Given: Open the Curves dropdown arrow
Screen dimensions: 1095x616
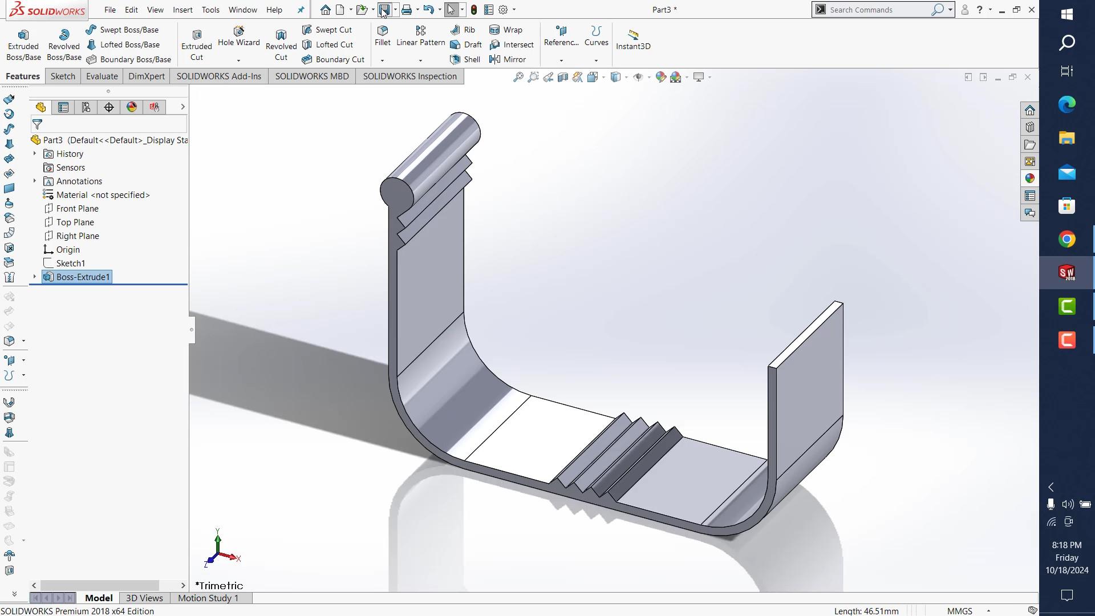Looking at the screenshot, I should coord(596,60).
